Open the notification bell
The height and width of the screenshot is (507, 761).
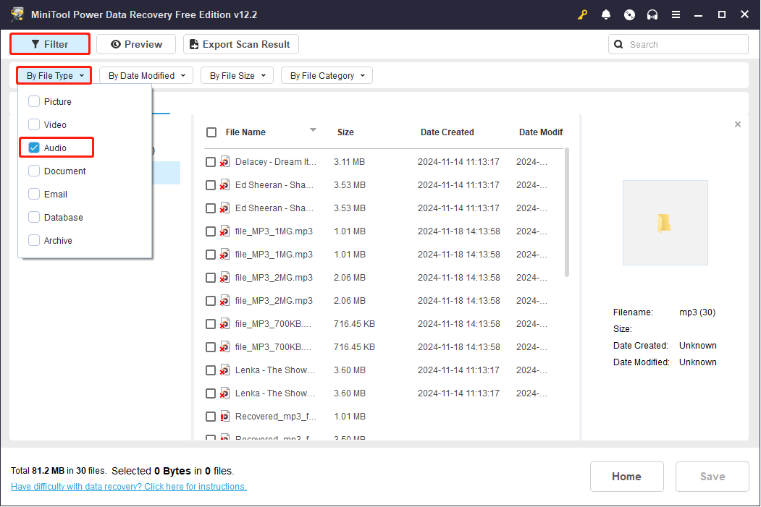coord(606,14)
